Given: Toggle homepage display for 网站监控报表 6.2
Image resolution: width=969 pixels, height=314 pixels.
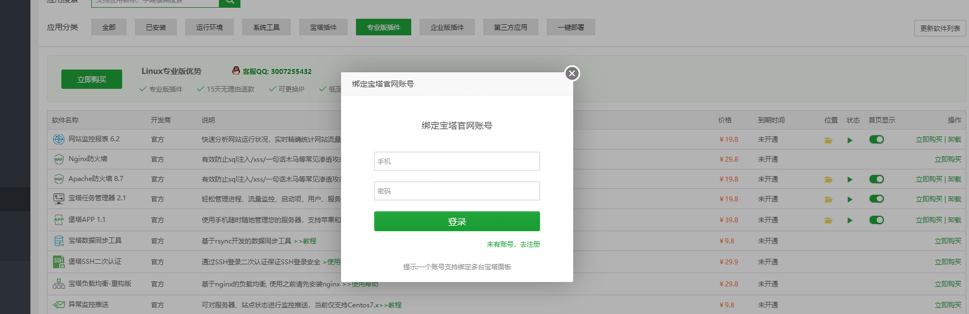Looking at the screenshot, I should click(x=877, y=139).
